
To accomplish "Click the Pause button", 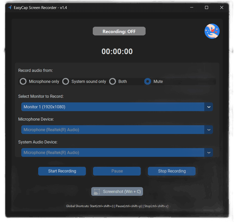I will point(117,171).
